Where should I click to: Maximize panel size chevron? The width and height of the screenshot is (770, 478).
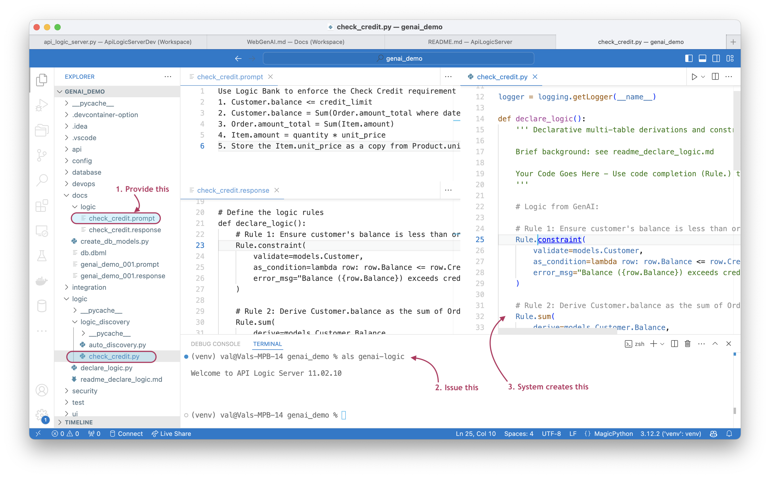coord(715,344)
